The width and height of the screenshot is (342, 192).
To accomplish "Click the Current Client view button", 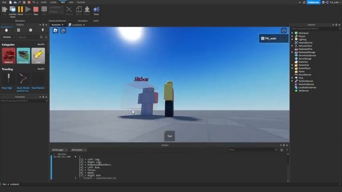I will (x=13, y=12).
